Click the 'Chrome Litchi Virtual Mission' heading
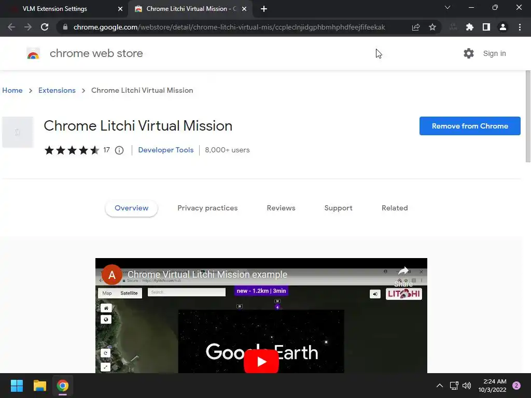 (x=138, y=126)
